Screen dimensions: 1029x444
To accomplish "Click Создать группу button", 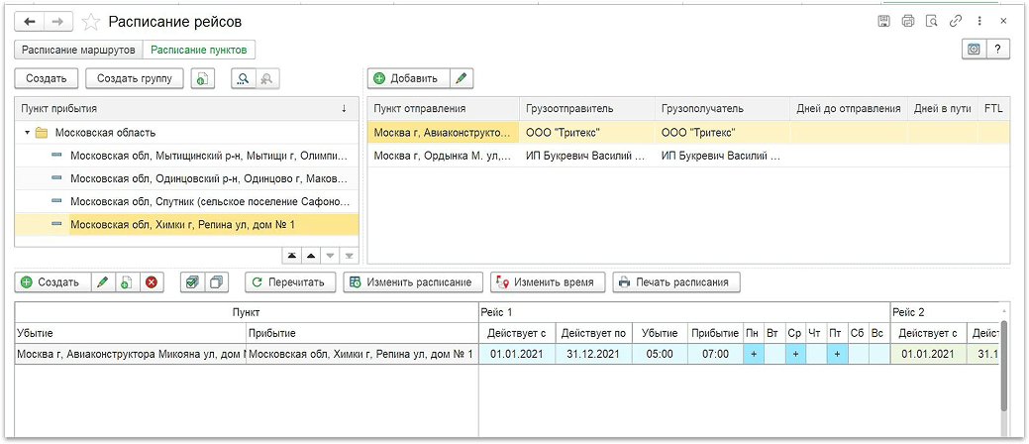I will tap(135, 79).
